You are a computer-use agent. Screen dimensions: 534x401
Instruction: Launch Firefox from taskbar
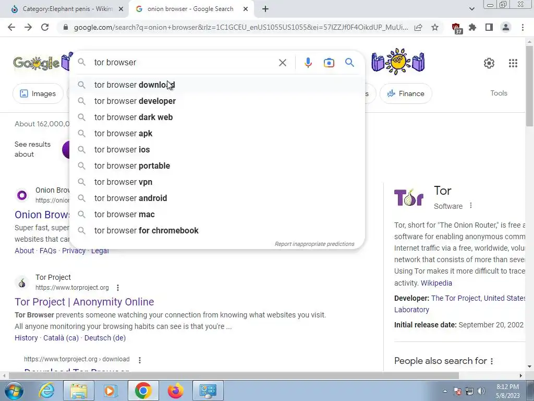click(176, 391)
